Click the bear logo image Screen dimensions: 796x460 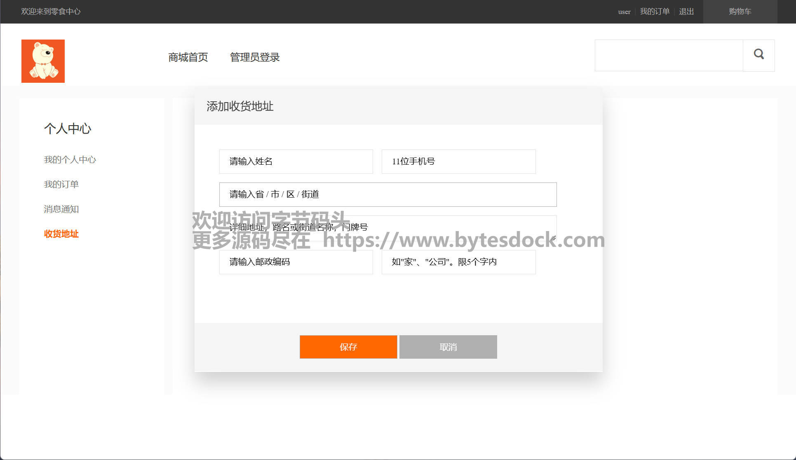click(43, 61)
